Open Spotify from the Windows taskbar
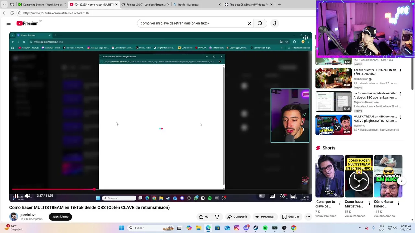The height and width of the screenshot is (233, 415). tap(265, 228)
